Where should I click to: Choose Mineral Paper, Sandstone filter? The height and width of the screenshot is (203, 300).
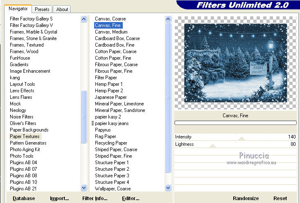coord(120,110)
